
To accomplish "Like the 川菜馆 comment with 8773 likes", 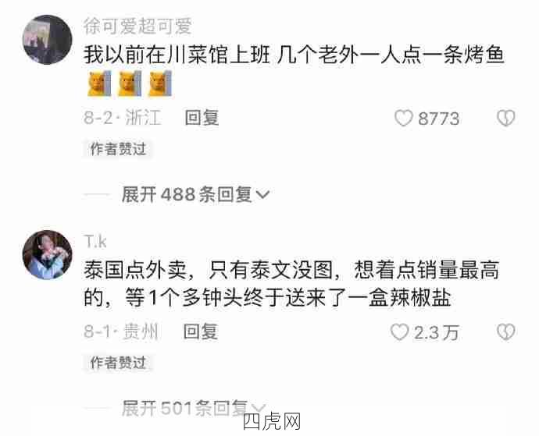I will point(403,118).
